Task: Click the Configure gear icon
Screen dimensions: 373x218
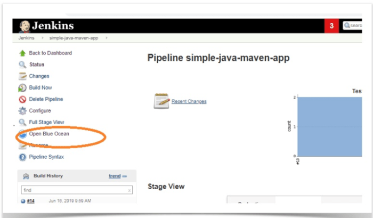Action: (22, 111)
